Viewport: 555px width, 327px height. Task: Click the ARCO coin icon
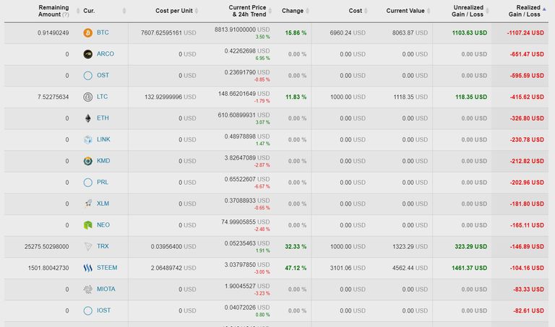87,54
